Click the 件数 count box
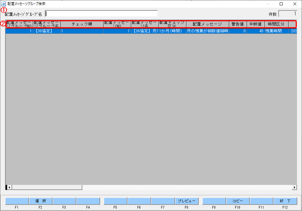Image resolution: width=302 pixels, height=211 pixels. pos(288,14)
